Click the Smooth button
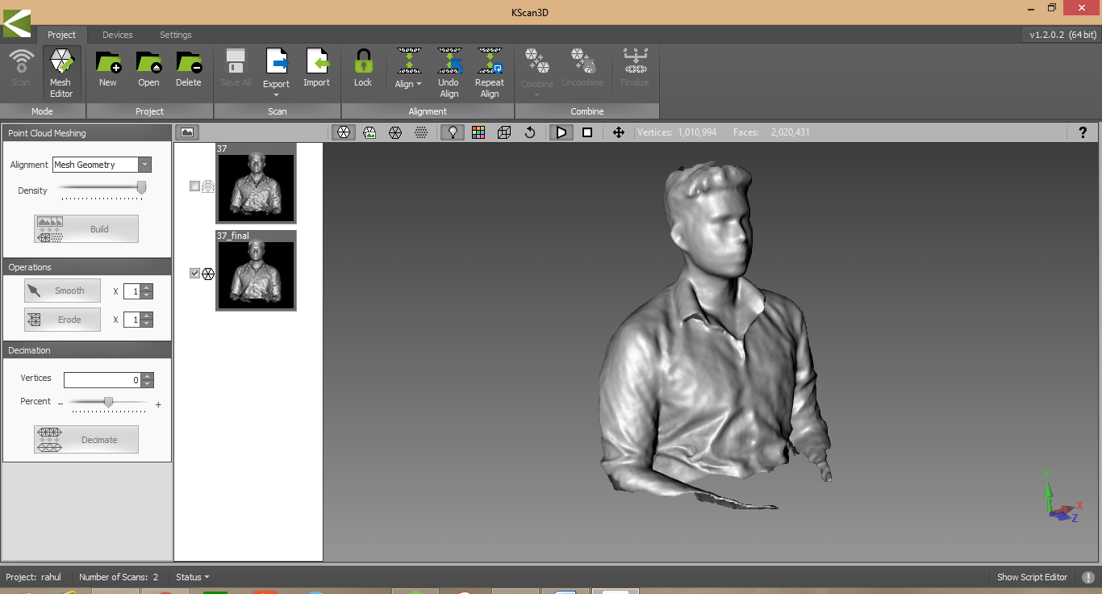1102x594 pixels. pyautogui.click(x=63, y=291)
